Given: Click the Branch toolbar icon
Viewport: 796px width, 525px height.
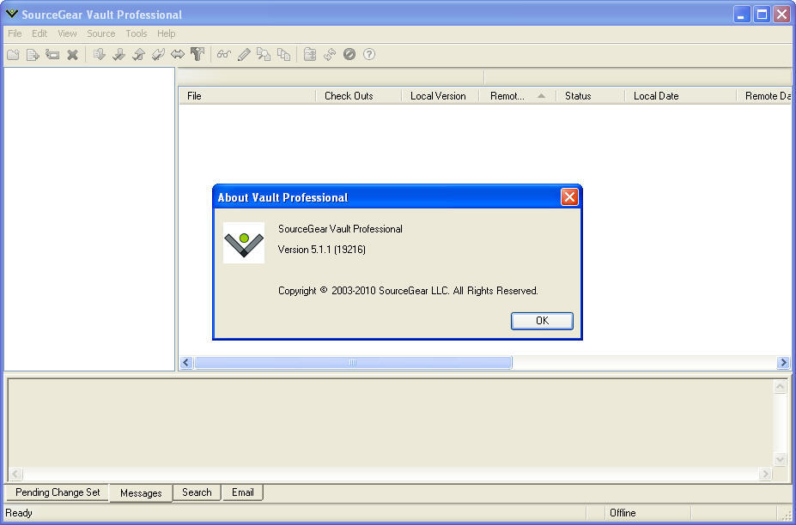Looking at the screenshot, I should coord(197,54).
